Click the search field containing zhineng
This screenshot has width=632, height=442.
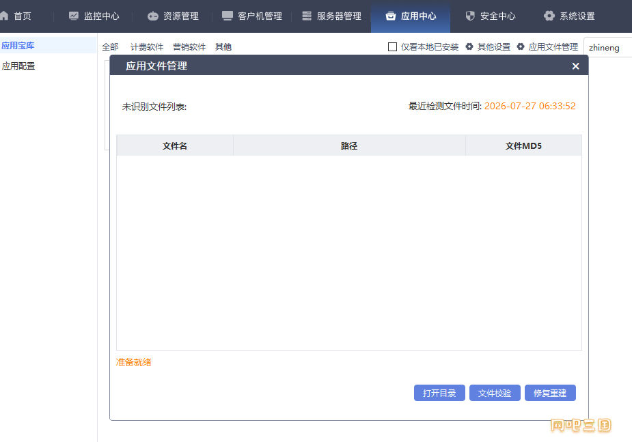[x=608, y=48]
